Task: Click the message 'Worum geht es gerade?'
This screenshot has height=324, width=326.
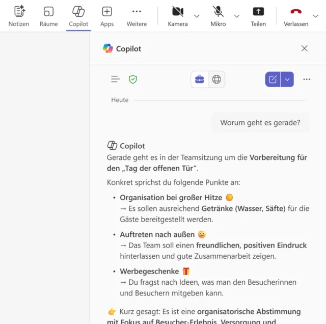Action: 260,123
